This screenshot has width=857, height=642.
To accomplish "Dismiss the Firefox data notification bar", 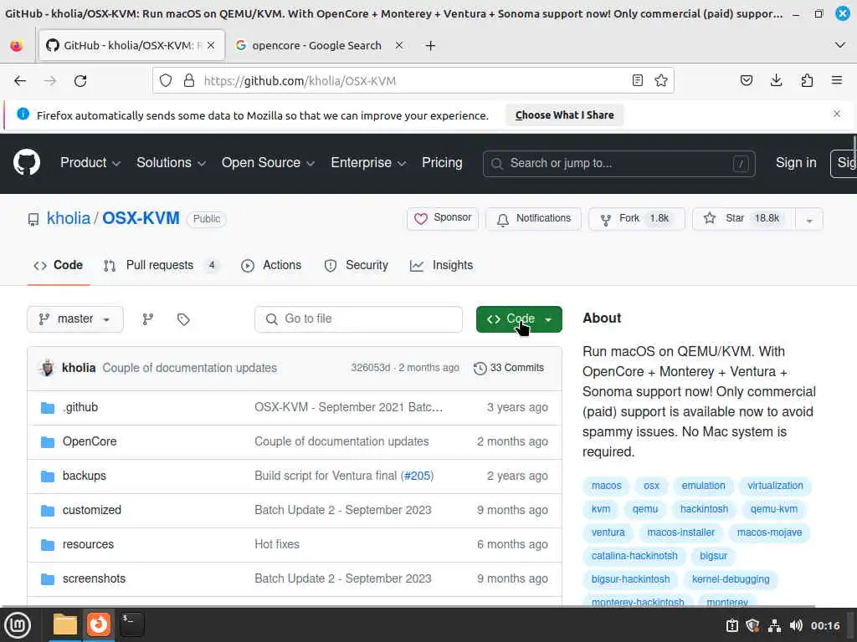I will pyautogui.click(x=837, y=114).
